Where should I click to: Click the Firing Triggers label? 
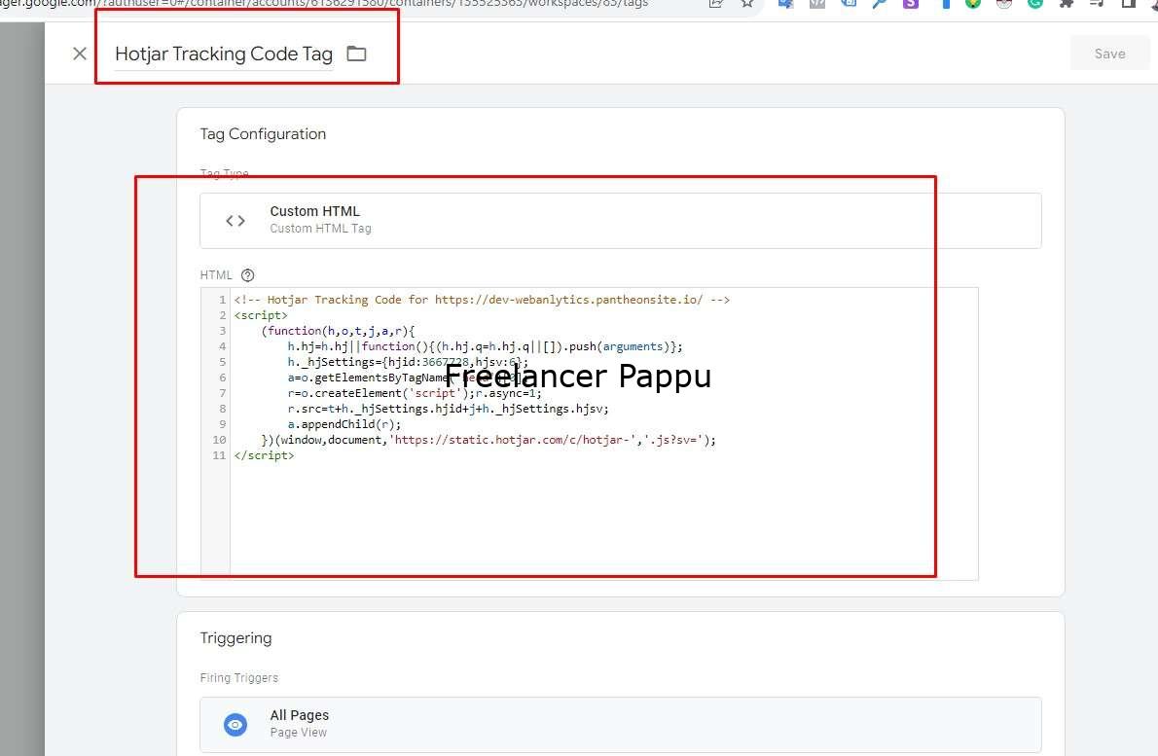coord(239,678)
